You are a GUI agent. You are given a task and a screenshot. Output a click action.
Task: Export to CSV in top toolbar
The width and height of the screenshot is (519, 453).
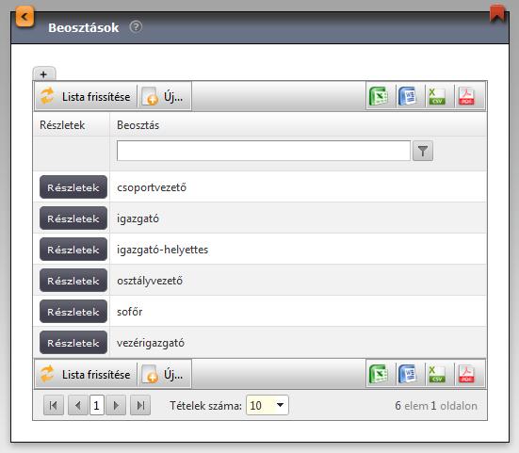(437, 96)
